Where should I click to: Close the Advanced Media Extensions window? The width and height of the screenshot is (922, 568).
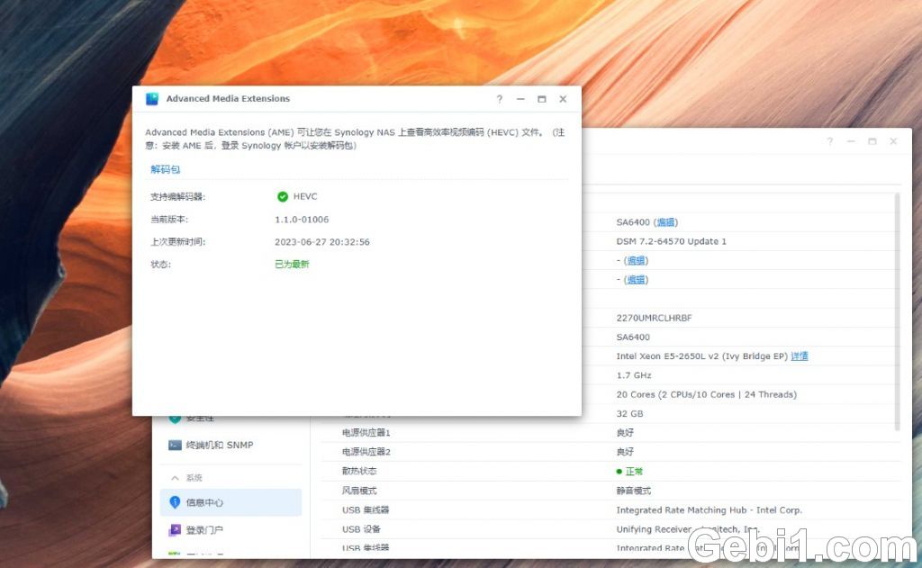[x=563, y=99]
